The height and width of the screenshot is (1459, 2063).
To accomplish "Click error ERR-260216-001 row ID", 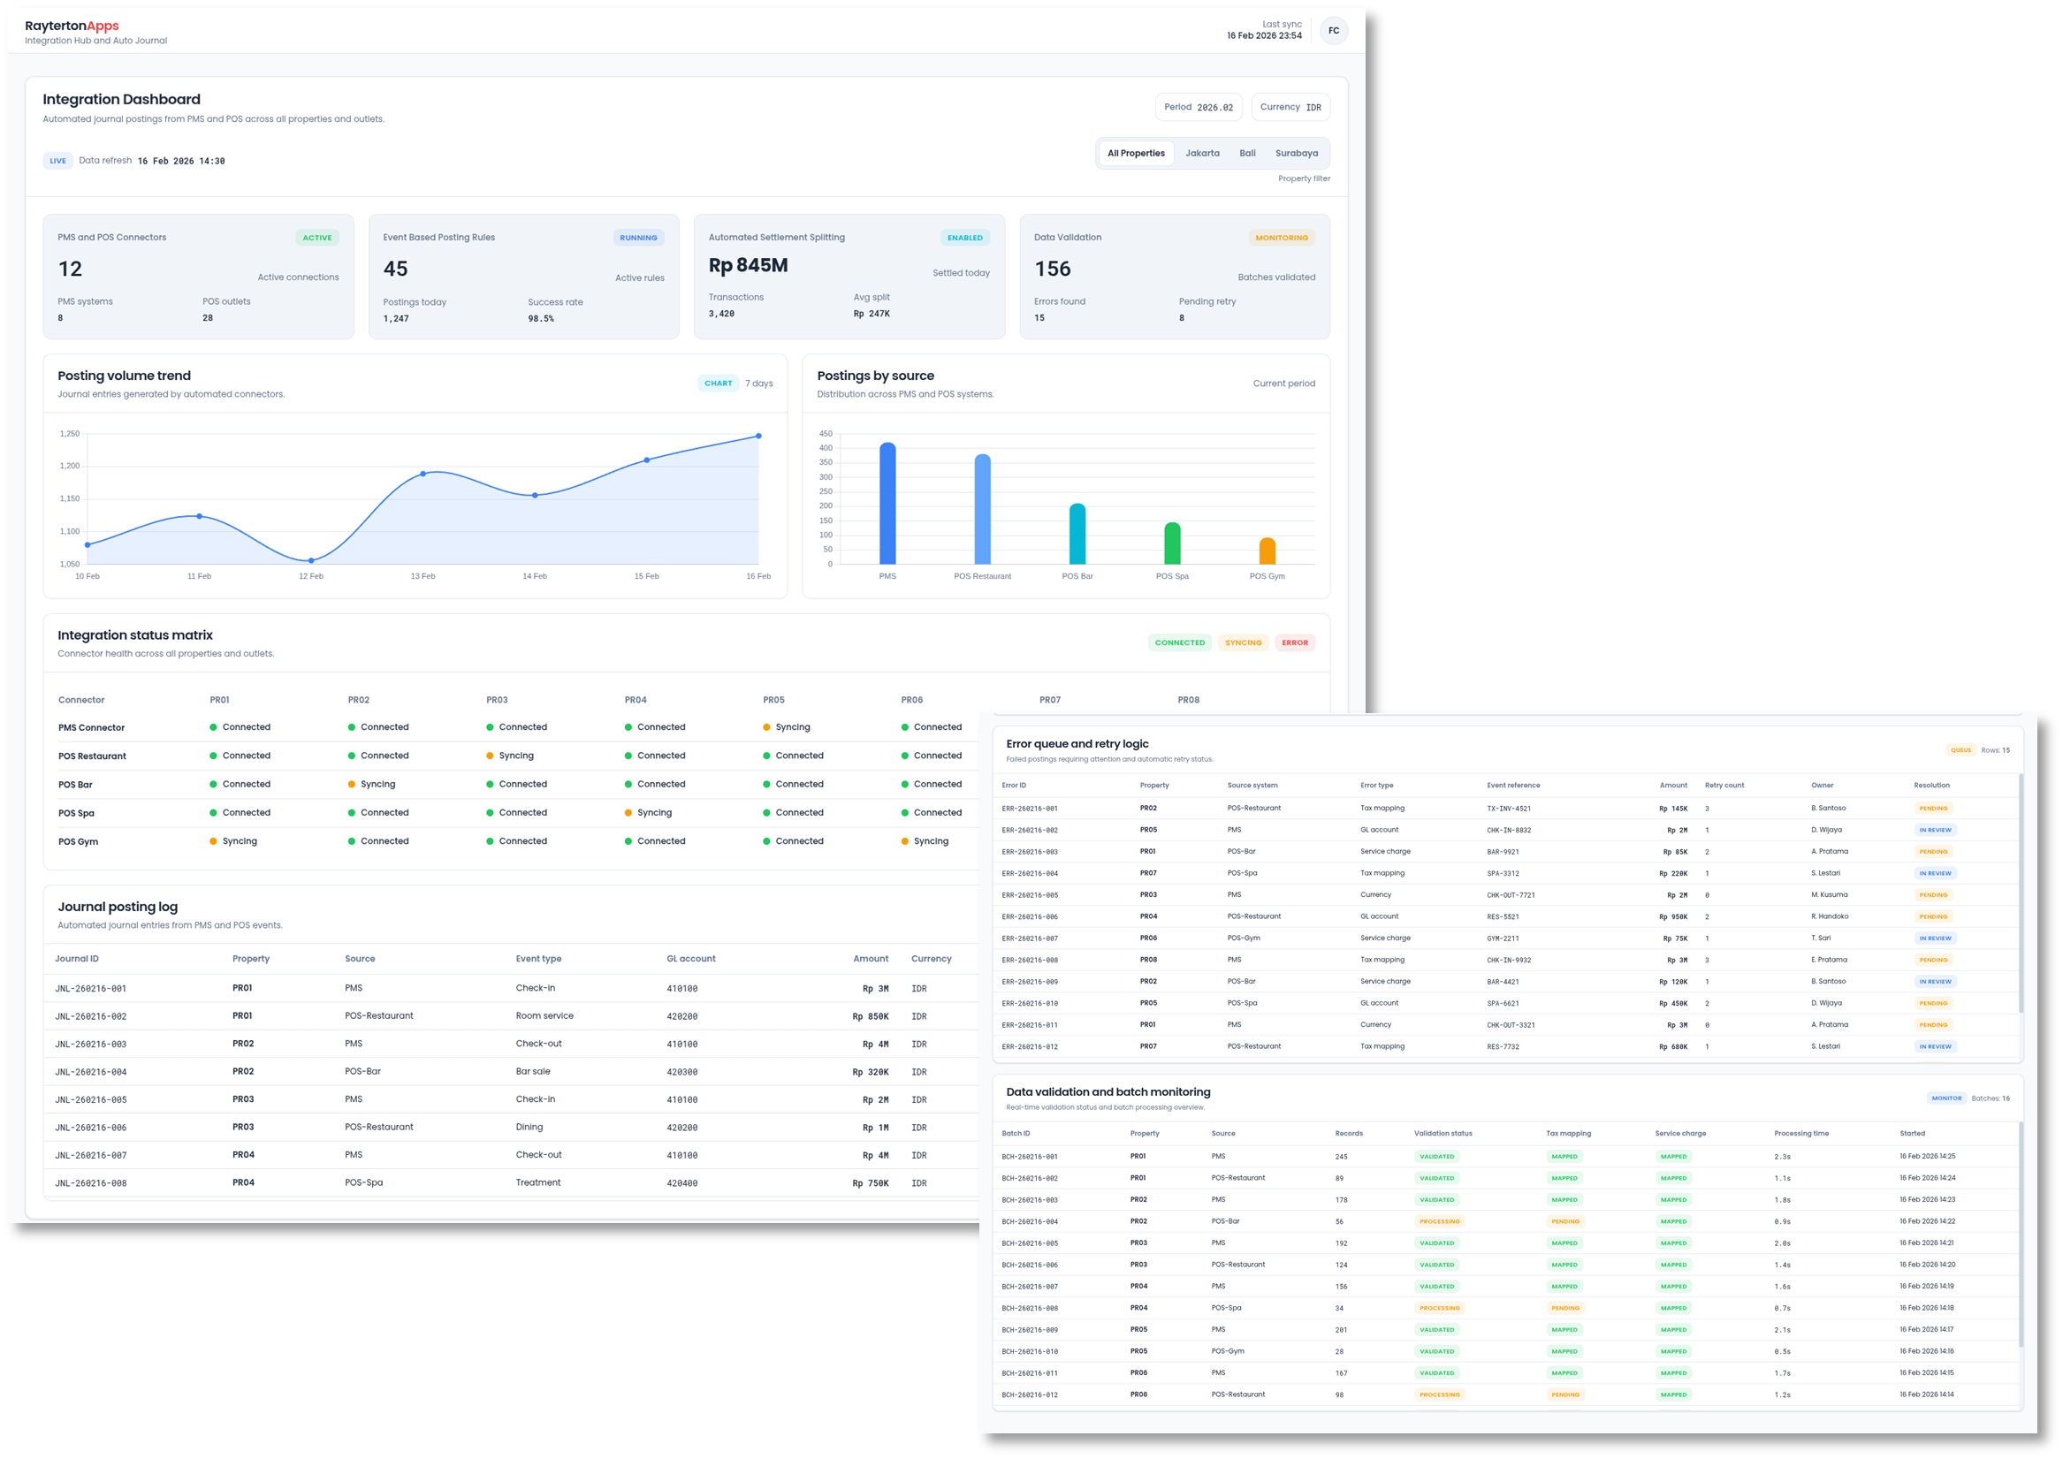I will tap(1029, 809).
